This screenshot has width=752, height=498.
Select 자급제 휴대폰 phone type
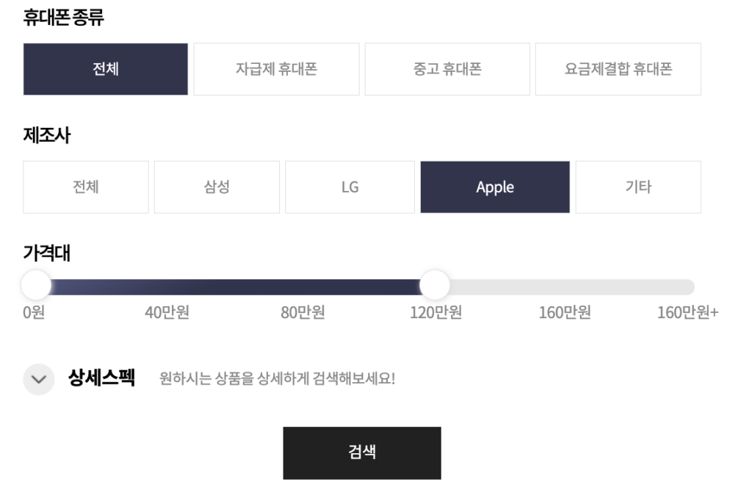pyautogui.click(x=276, y=69)
